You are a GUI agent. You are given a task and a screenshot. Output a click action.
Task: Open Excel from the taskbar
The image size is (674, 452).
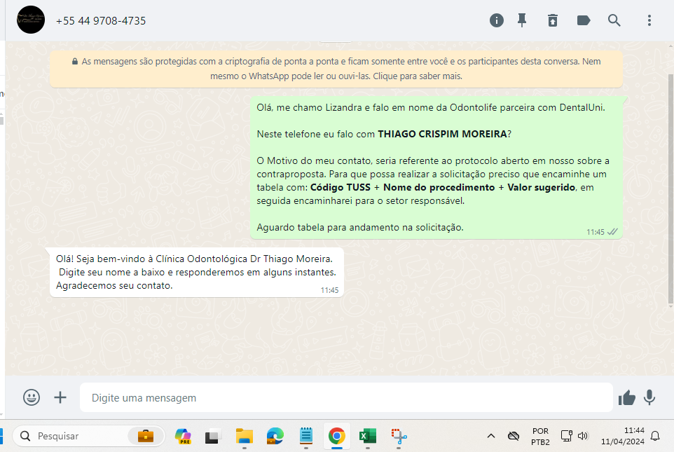[368, 436]
